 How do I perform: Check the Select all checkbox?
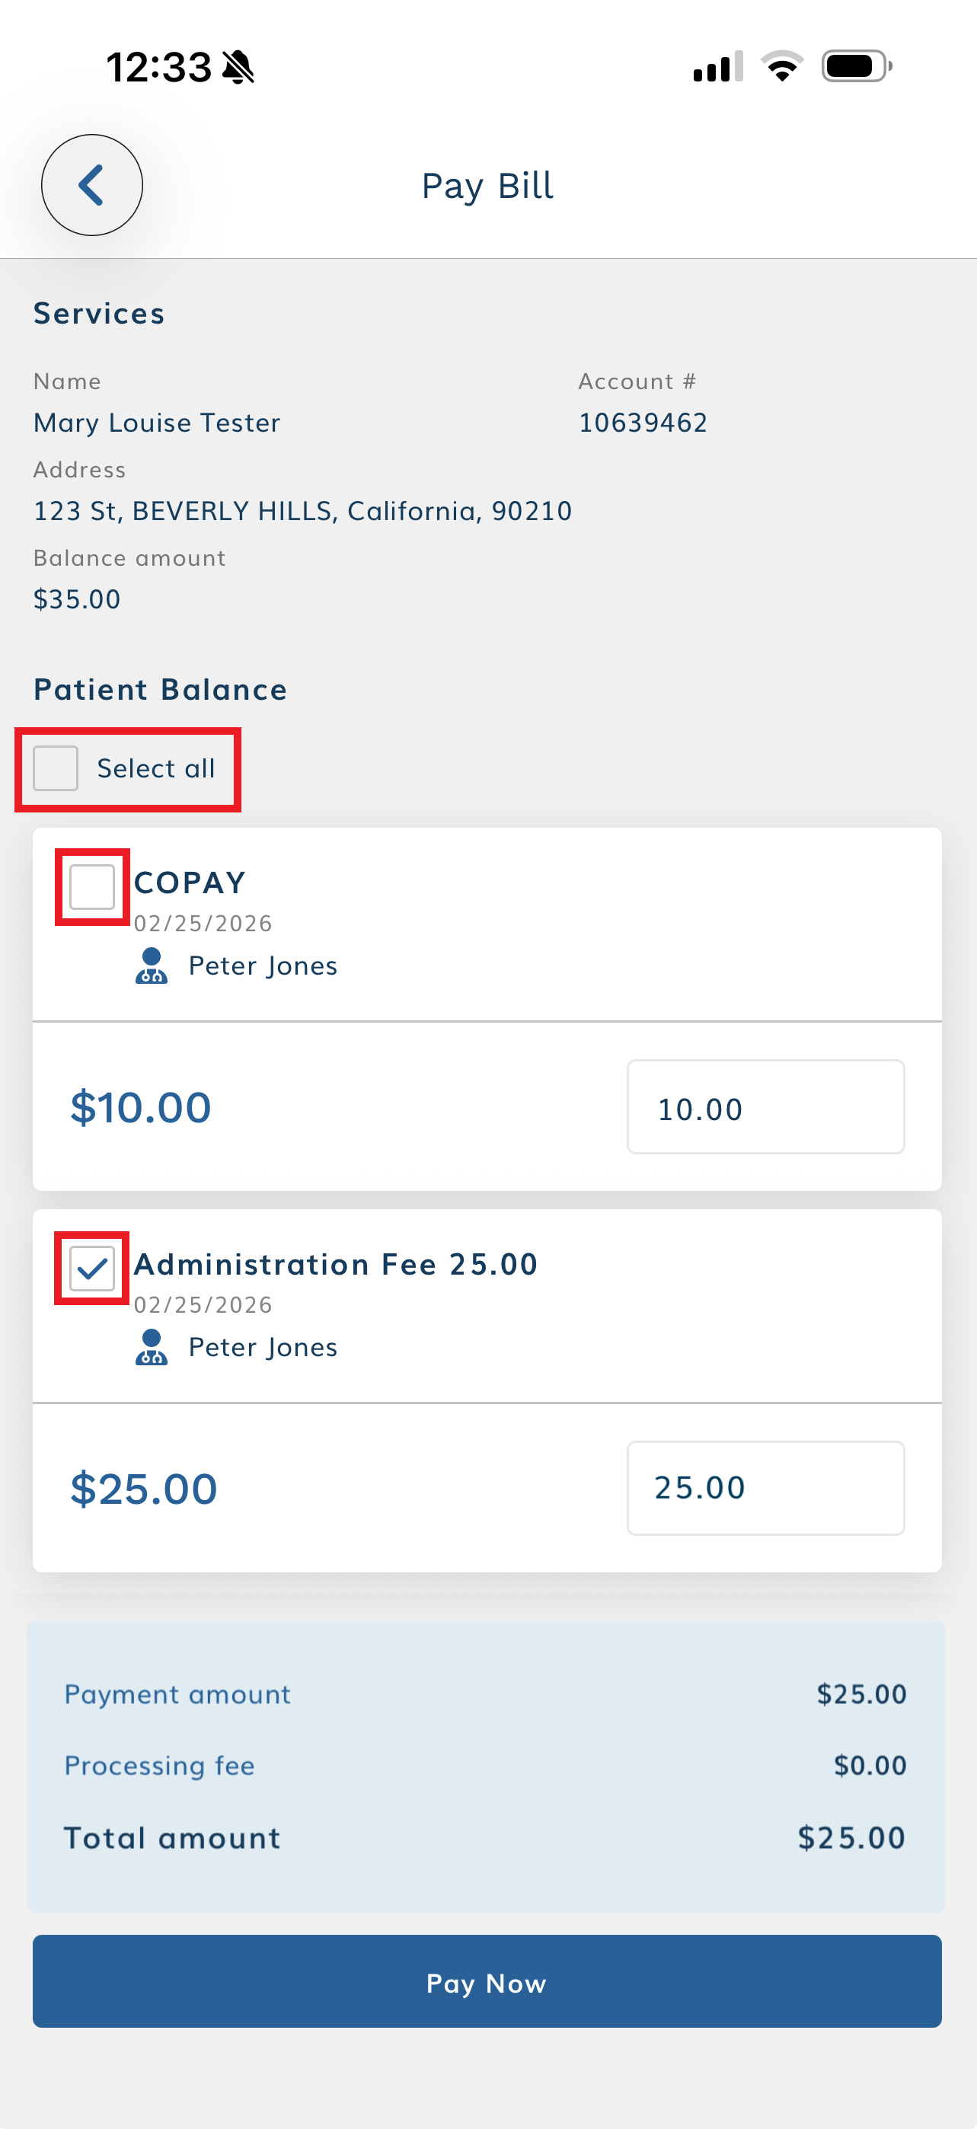click(56, 768)
